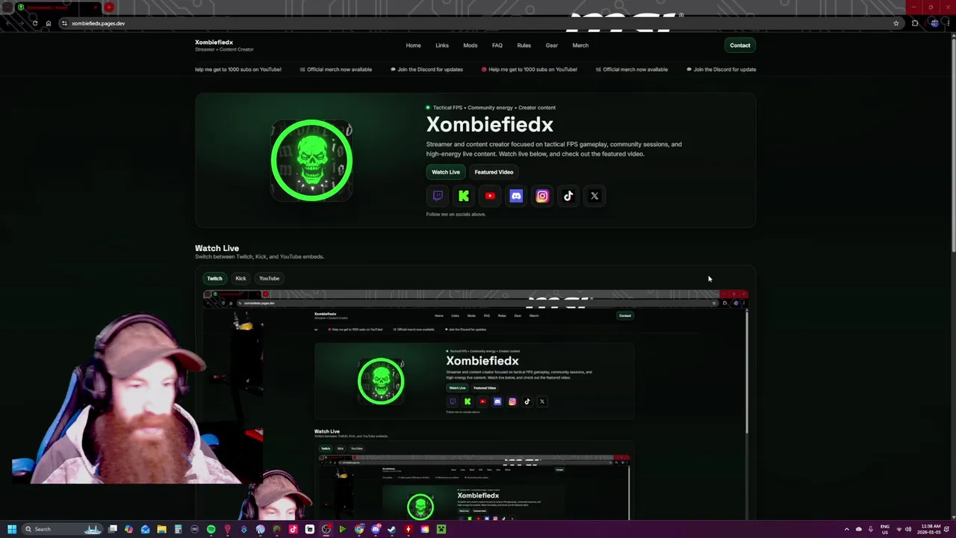Screen dimensions: 956x538
Task: Open Google Chrome in taskbar
Action: tap(359, 529)
